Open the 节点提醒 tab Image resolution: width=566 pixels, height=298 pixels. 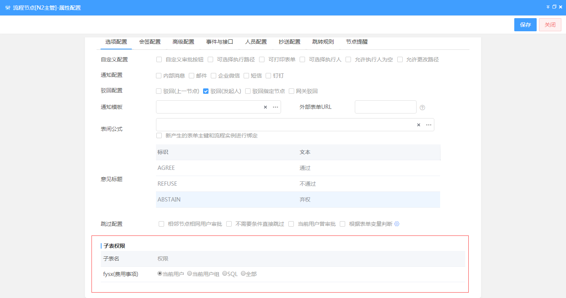(x=357, y=42)
